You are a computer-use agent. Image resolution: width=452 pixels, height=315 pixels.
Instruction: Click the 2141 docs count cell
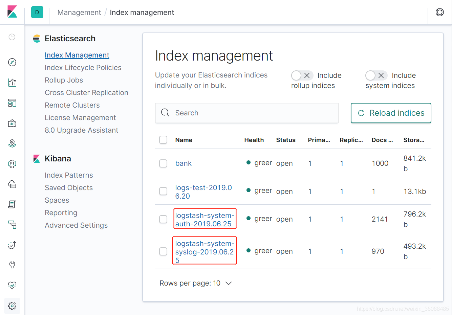pyautogui.click(x=380, y=219)
